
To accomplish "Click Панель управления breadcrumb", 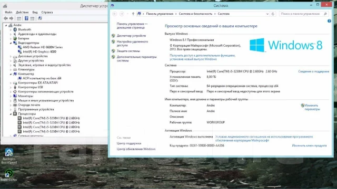I will coord(160,14).
